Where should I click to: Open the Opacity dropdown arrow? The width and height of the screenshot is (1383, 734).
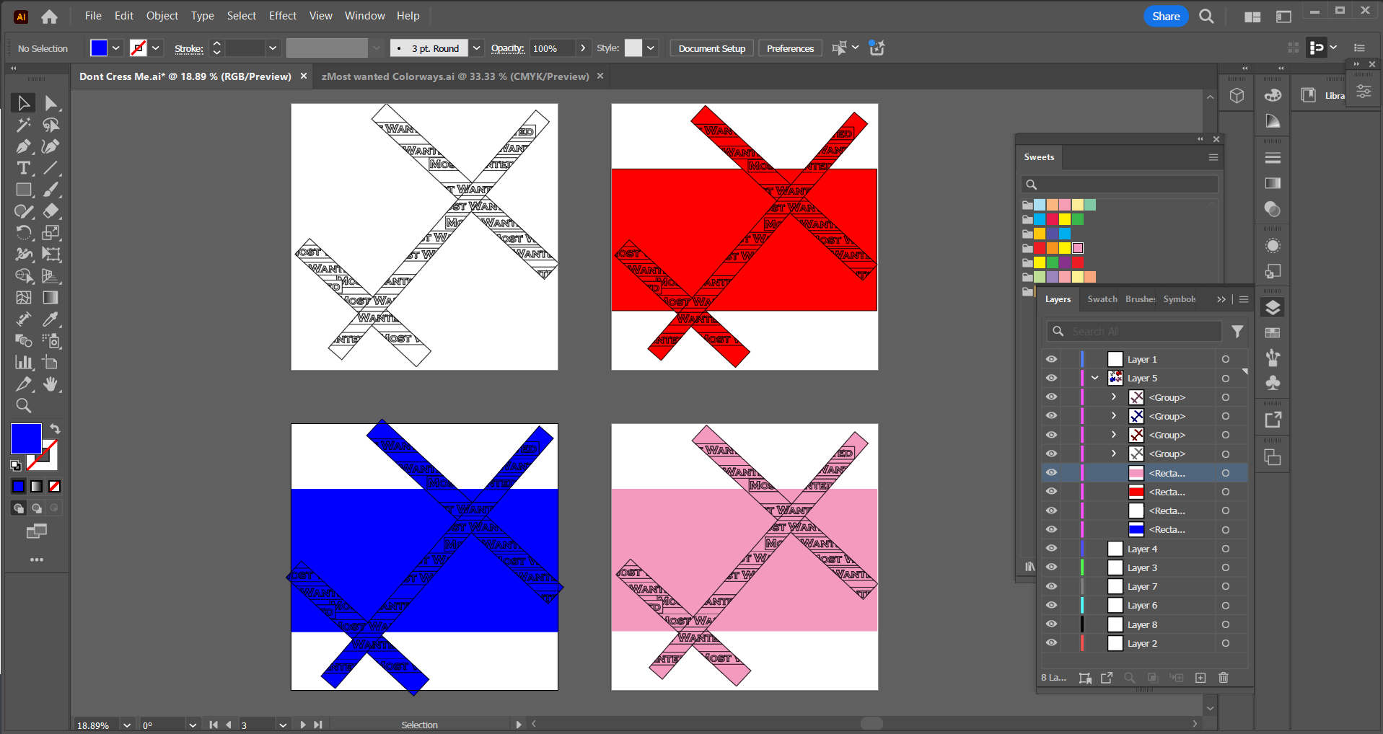point(583,48)
